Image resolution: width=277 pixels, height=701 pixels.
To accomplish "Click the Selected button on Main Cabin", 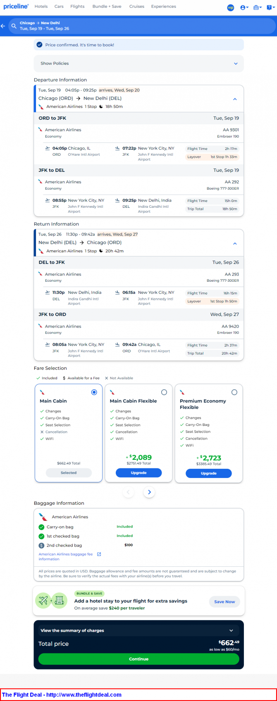I will coord(69,473).
